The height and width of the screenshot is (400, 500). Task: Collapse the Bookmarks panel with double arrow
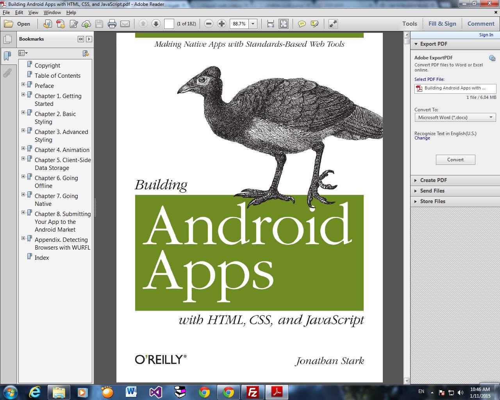(x=80, y=39)
